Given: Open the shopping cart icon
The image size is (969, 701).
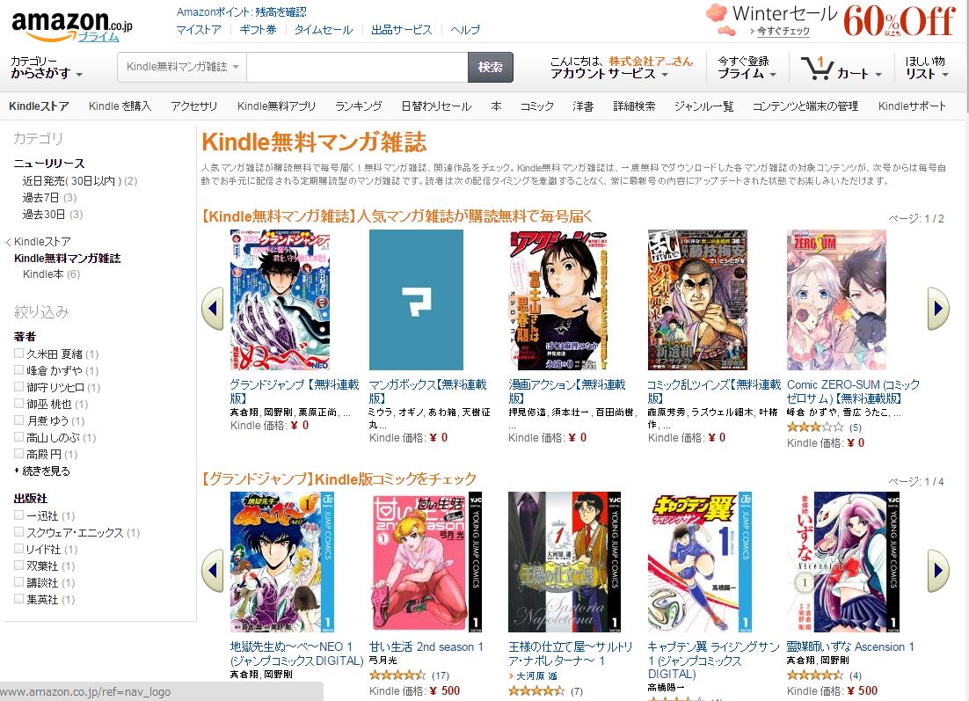Looking at the screenshot, I should point(817,68).
